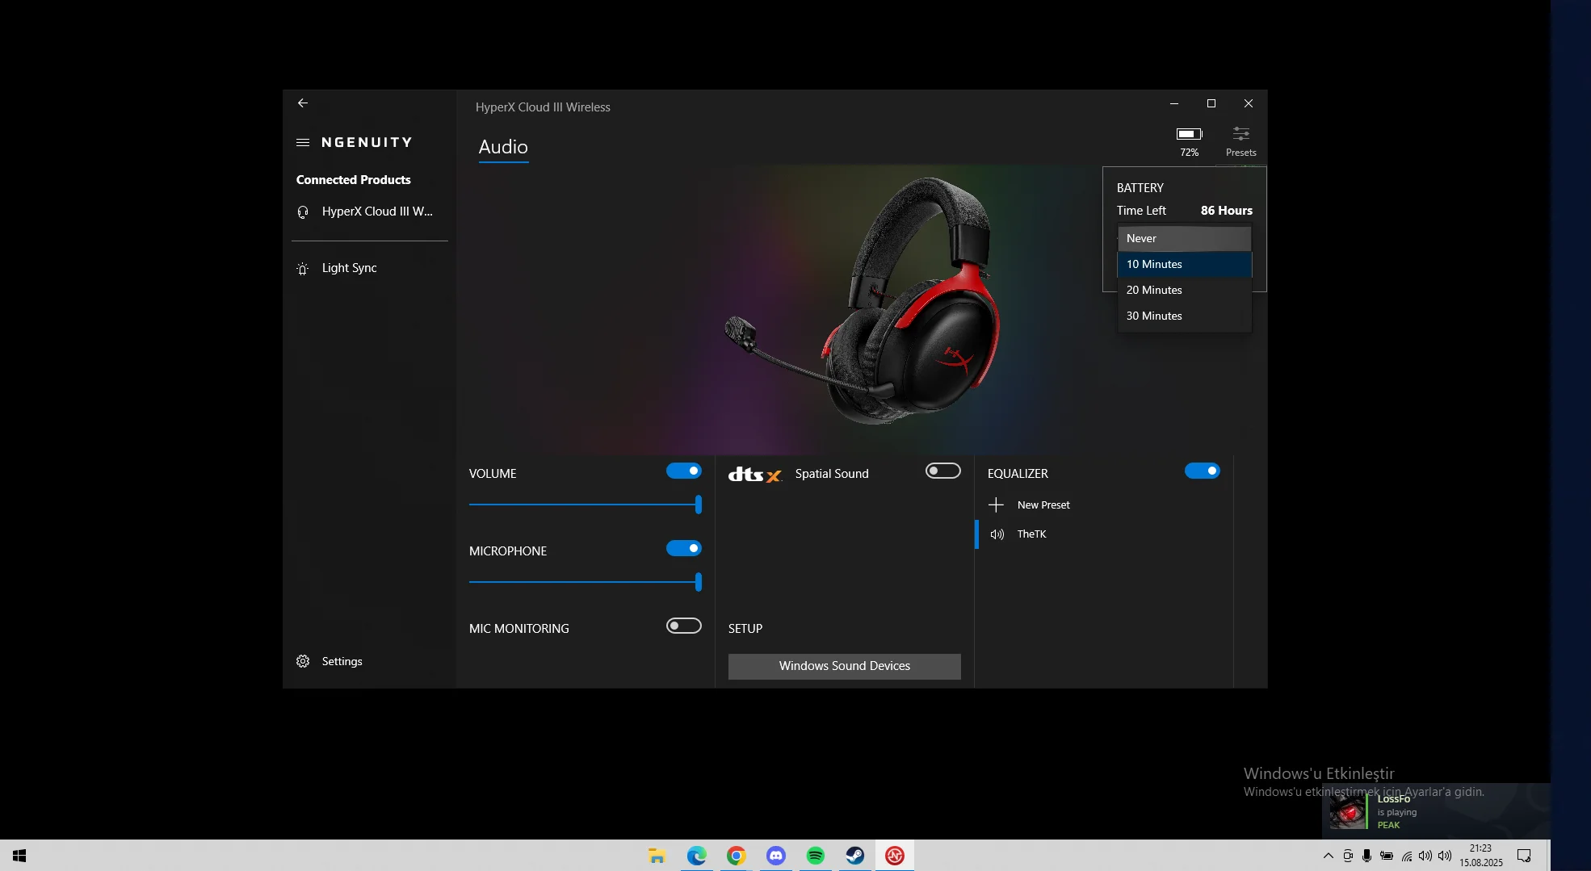Go back using the arrow in NGENUITY
Screen dimensions: 1591x871
(x=303, y=103)
